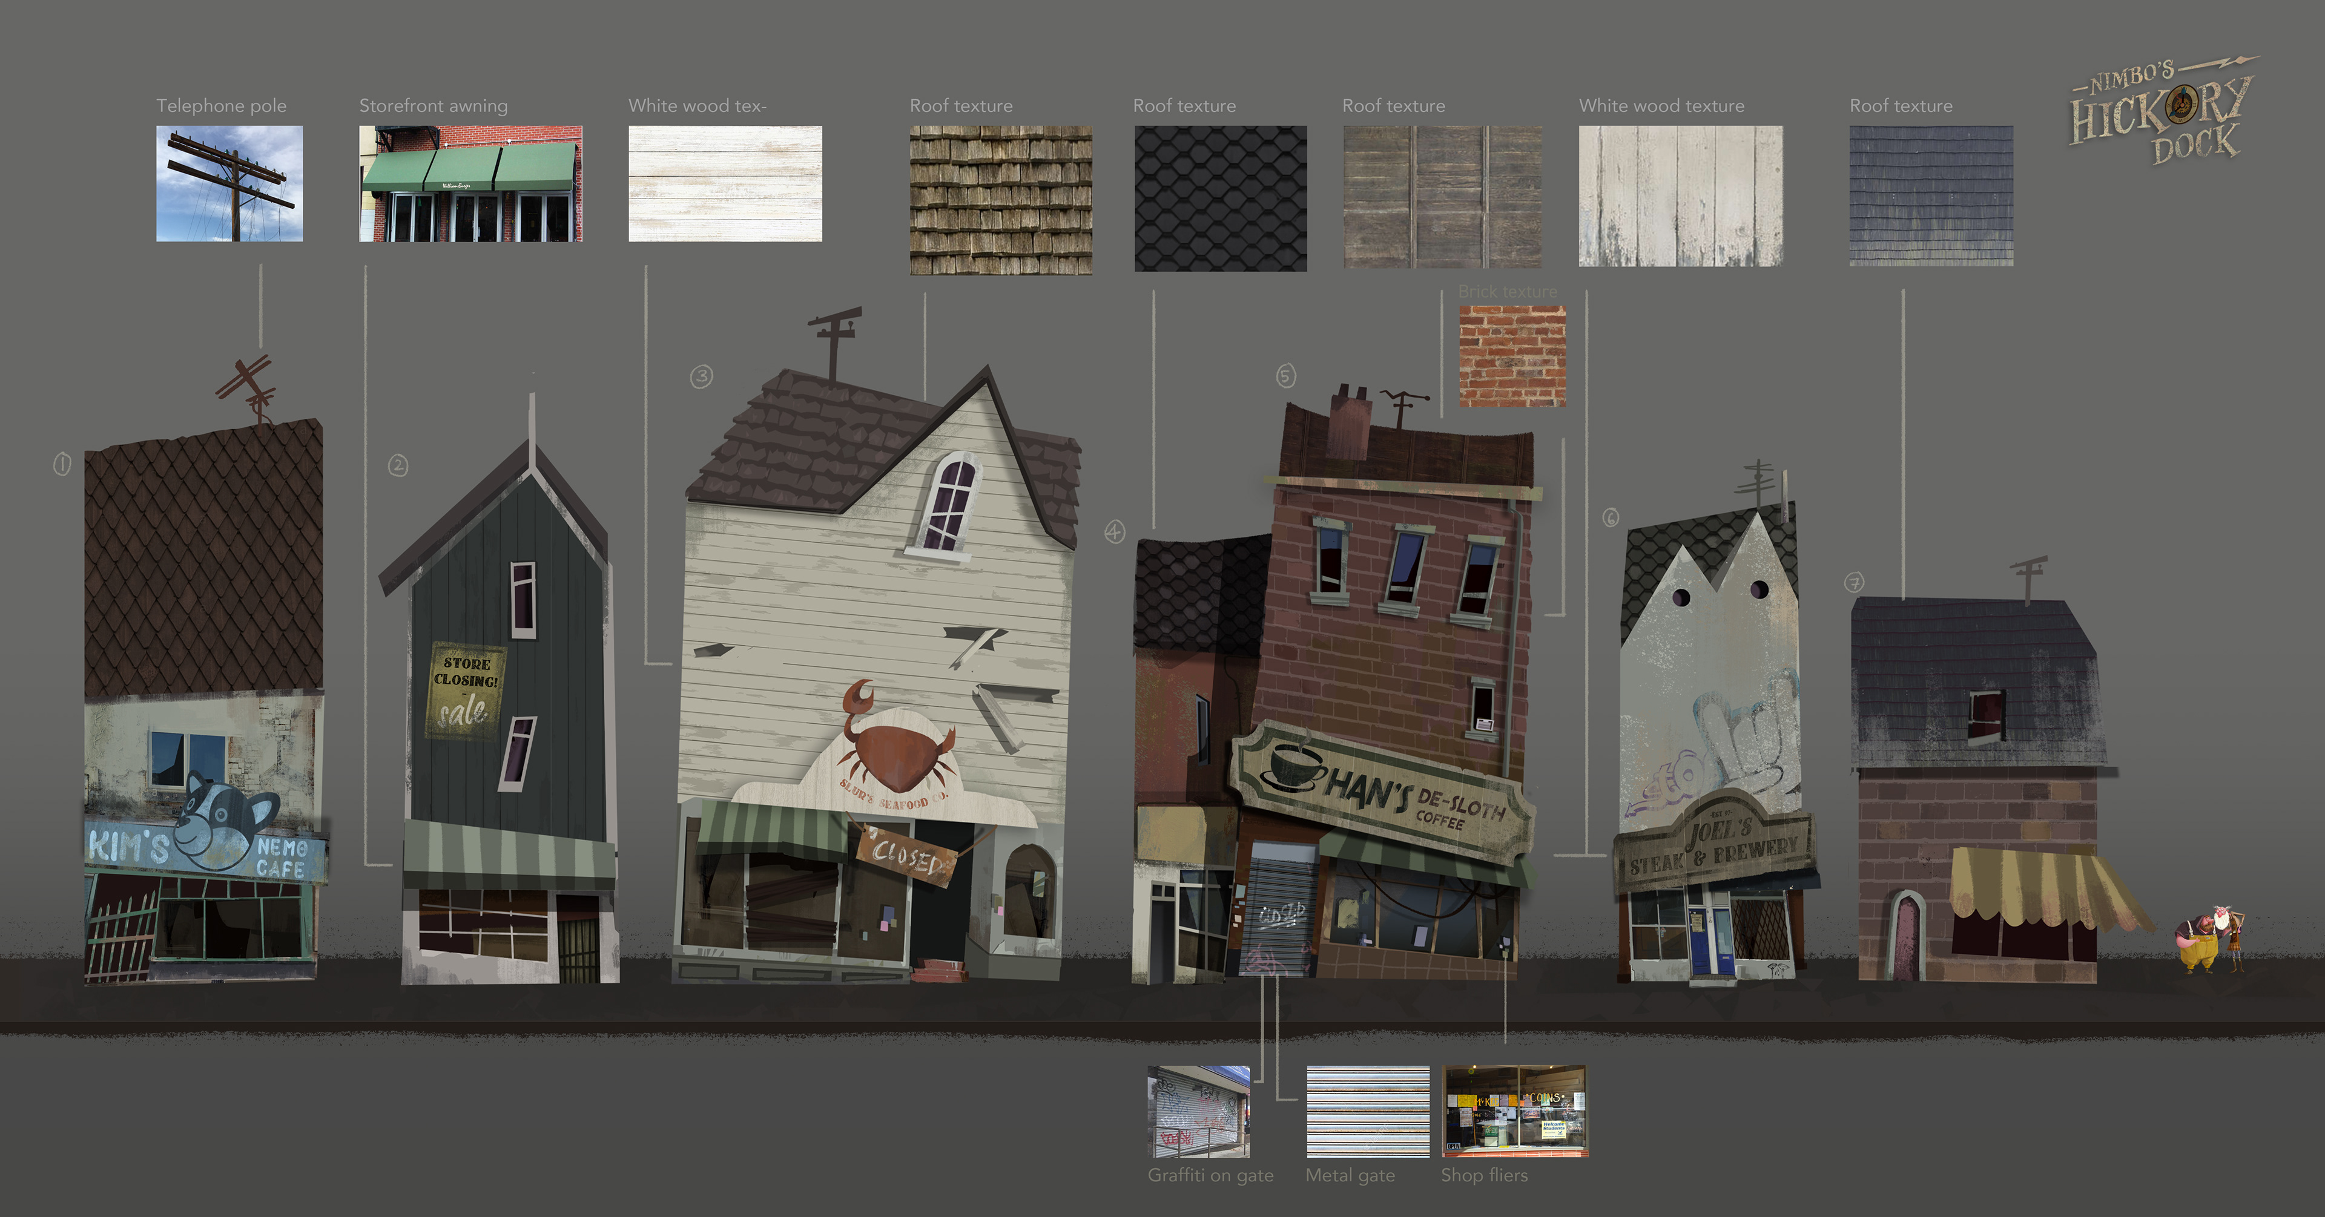Click the circled number 7 marker
This screenshot has width=2325, height=1217.
1854,583
